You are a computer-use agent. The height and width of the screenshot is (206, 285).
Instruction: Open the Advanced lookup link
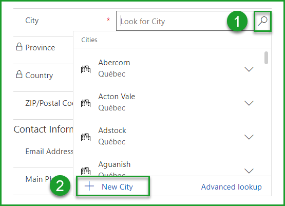232,187
